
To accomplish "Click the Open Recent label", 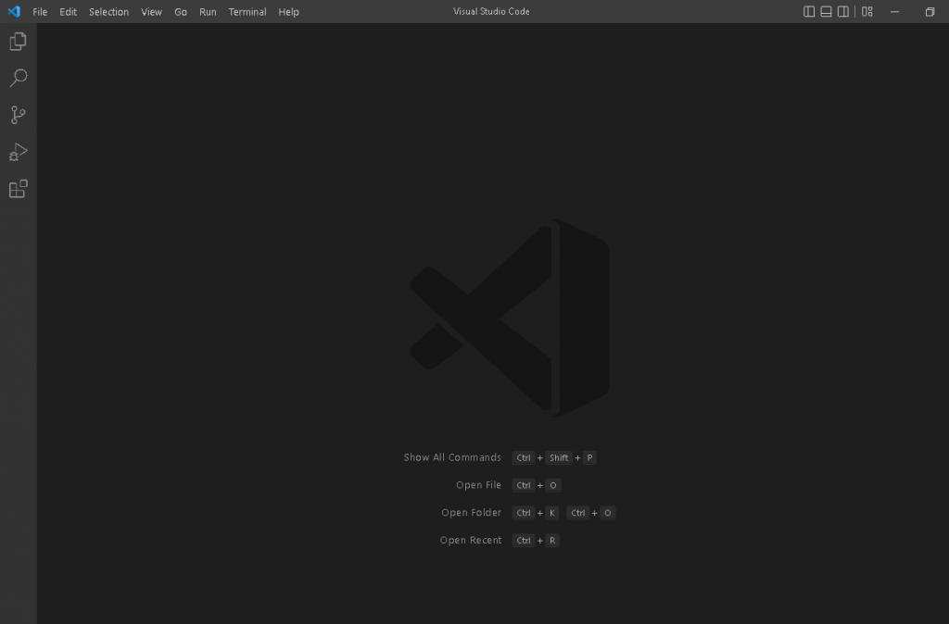I will [x=470, y=540].
